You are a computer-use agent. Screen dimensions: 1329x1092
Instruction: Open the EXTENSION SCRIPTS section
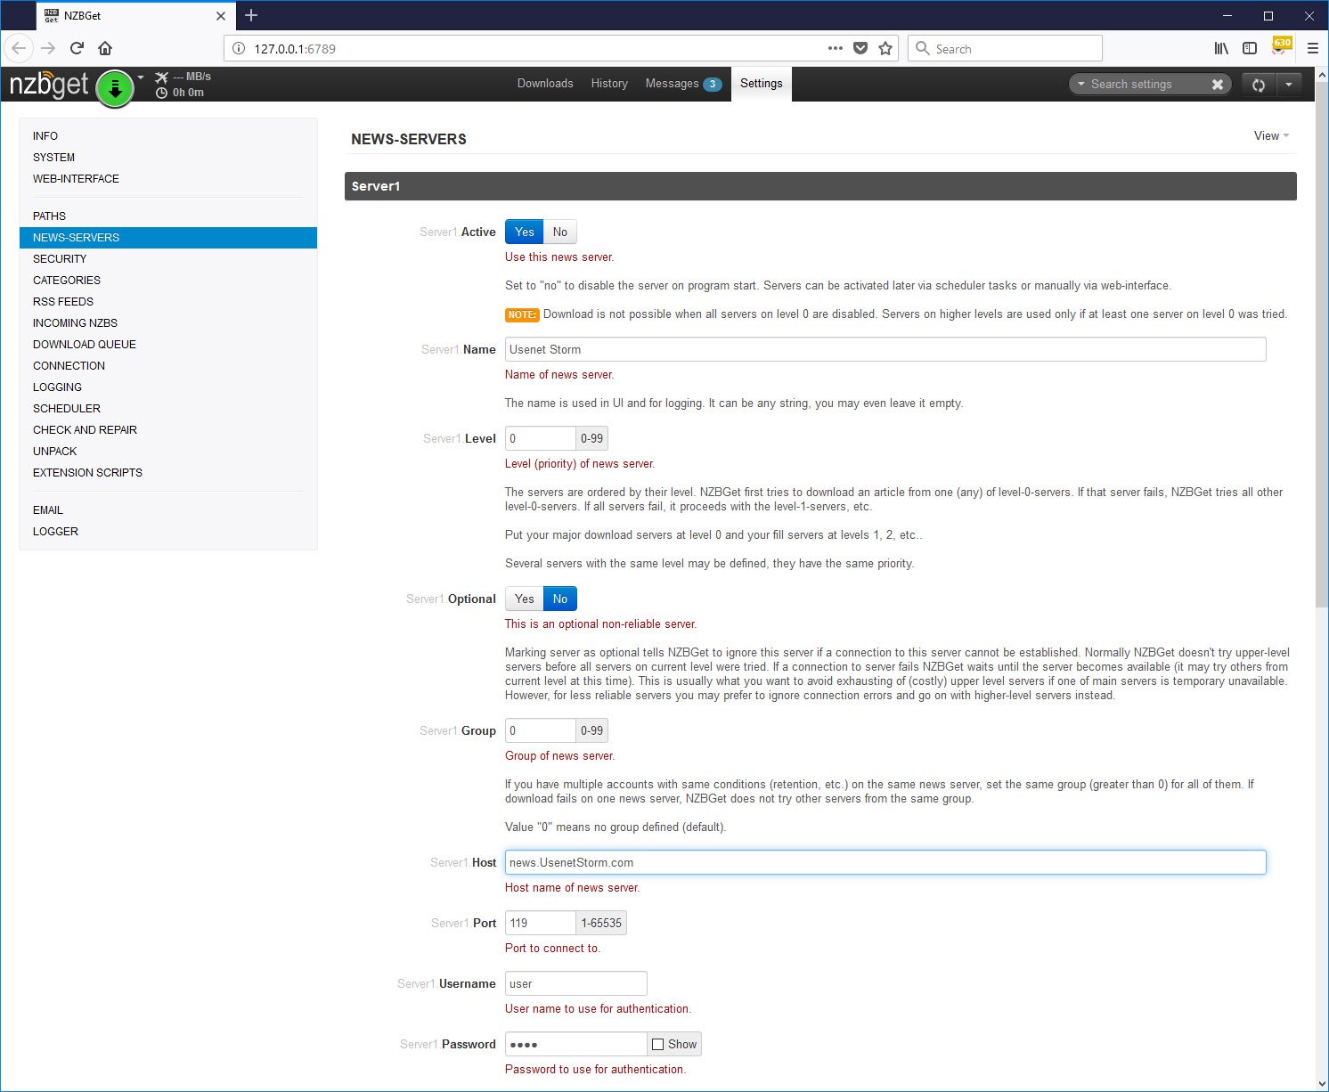(x=168, y=472)
